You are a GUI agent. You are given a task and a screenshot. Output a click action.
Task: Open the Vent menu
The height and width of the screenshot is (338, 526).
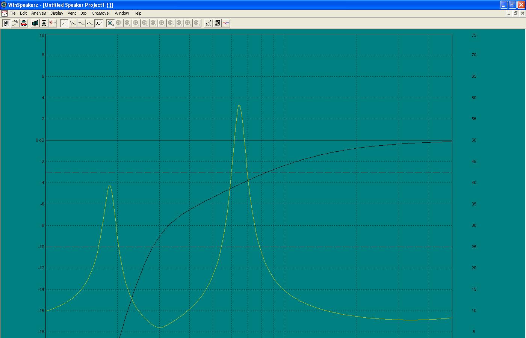(x=72, y=13)
